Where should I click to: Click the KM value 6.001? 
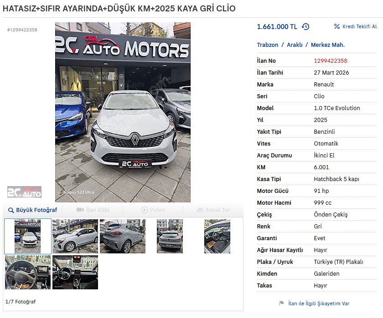tap(321, 167)
